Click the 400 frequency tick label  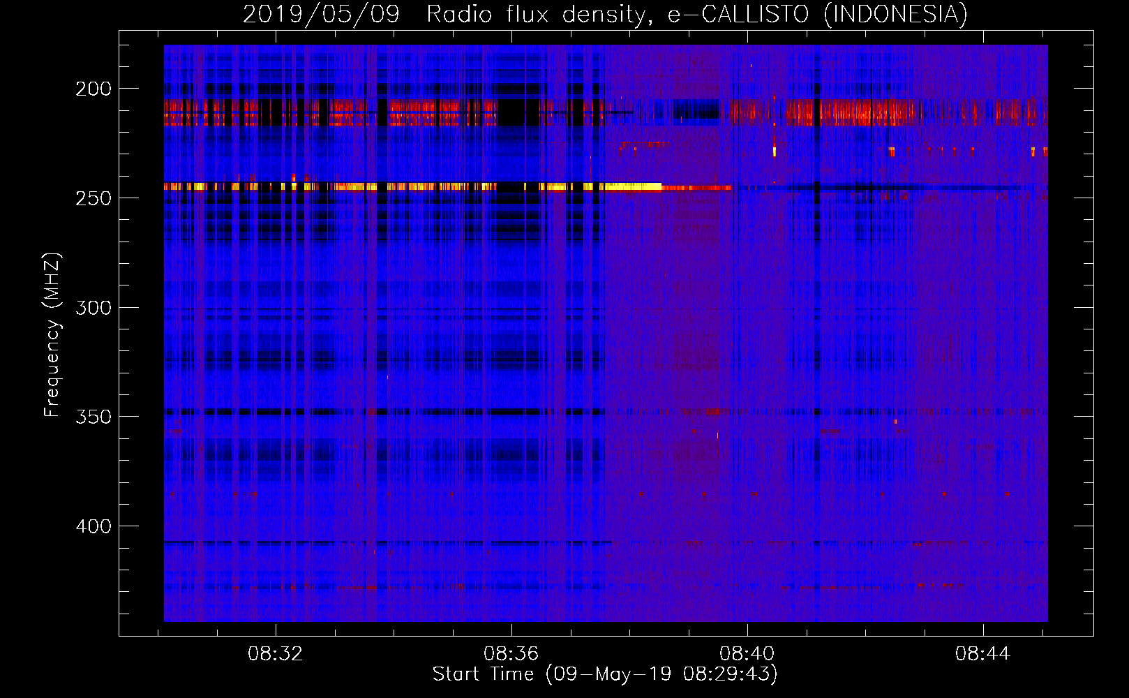(x=94, y=526)
